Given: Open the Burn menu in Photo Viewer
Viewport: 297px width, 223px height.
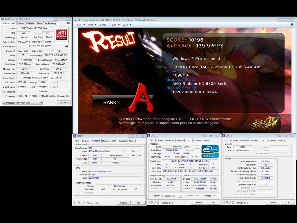Looking at the screenshot, I should (x=115, y=25).
